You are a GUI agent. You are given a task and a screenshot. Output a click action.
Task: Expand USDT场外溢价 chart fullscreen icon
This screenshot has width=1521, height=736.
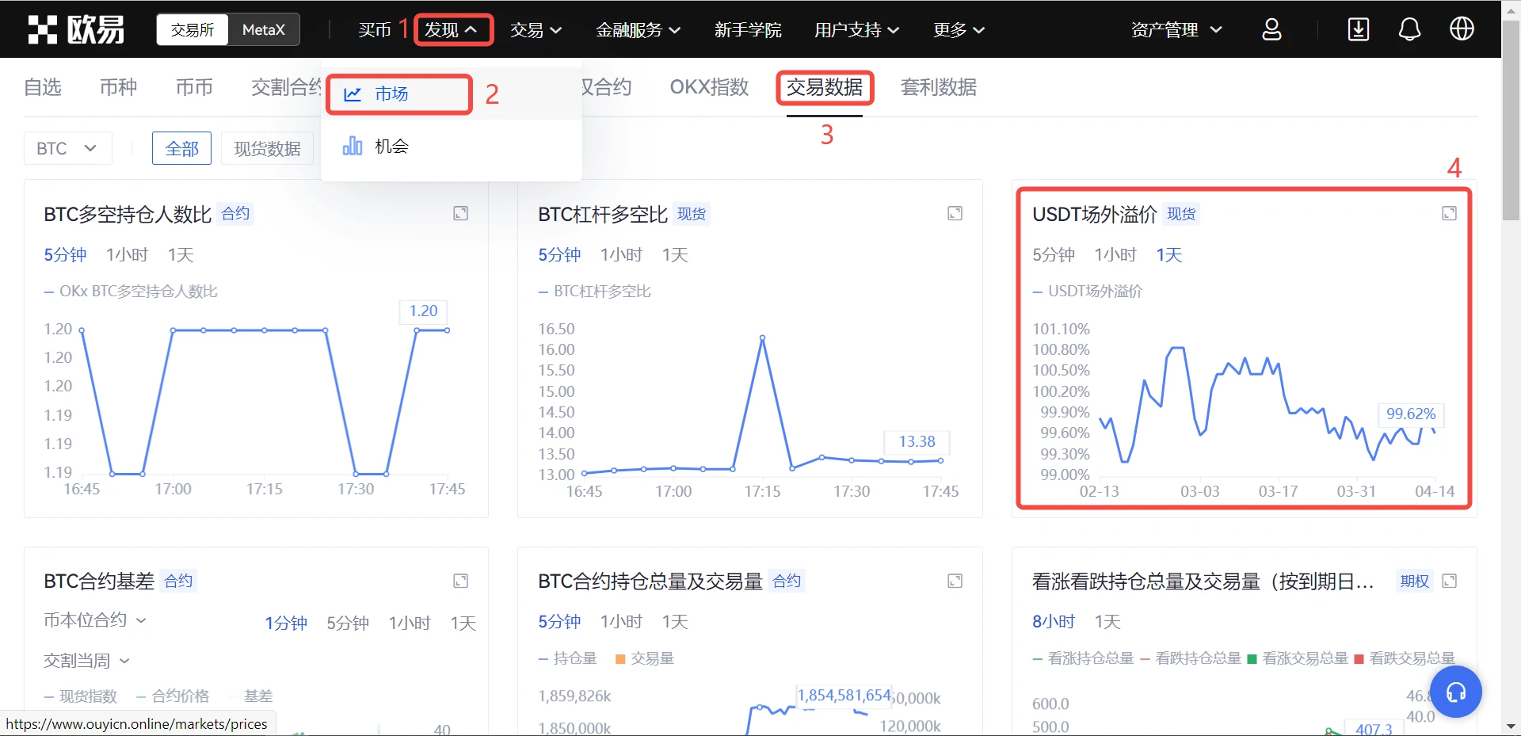[1449, 213]
